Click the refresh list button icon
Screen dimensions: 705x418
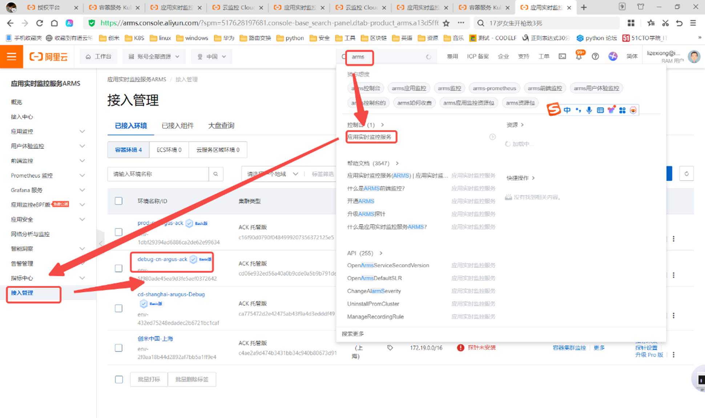[x=686, y=174]
